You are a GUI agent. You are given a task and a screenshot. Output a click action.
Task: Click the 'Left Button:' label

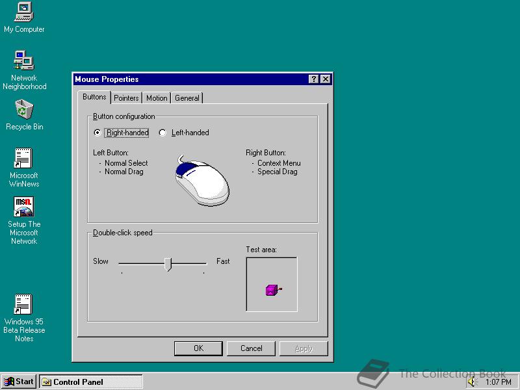point(110,153)
